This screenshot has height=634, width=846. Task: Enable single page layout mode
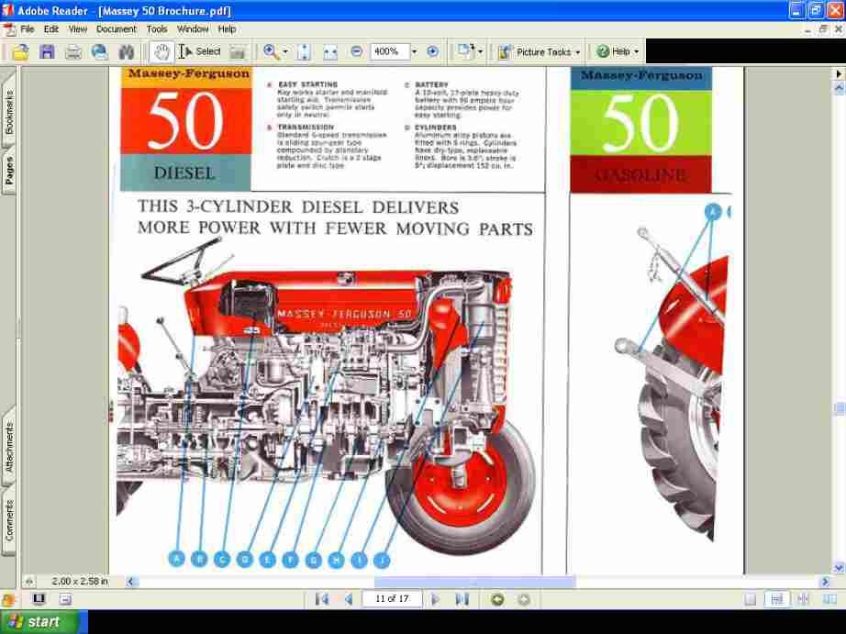click(x=751, y=598)
